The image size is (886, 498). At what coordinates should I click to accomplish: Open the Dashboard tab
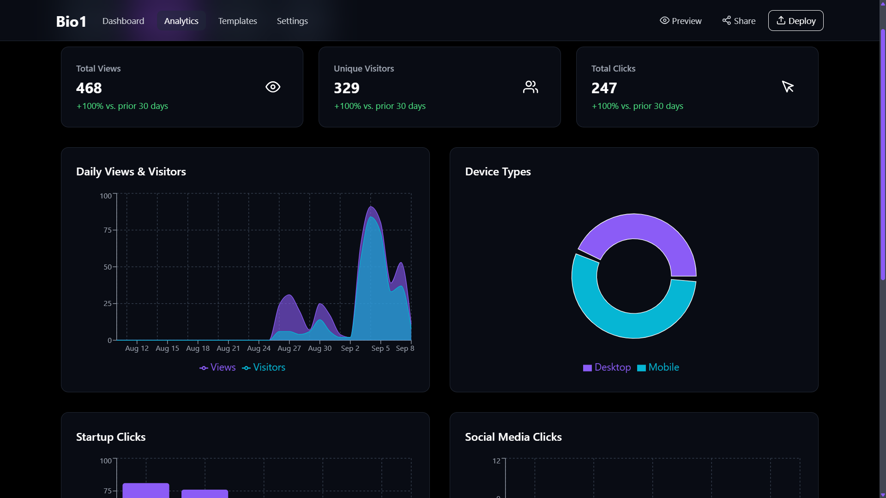[123, 21]
